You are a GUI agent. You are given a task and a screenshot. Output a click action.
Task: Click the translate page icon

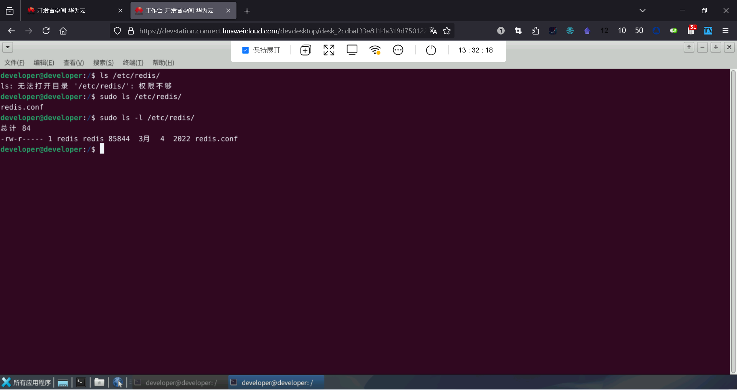click(433, 31)
